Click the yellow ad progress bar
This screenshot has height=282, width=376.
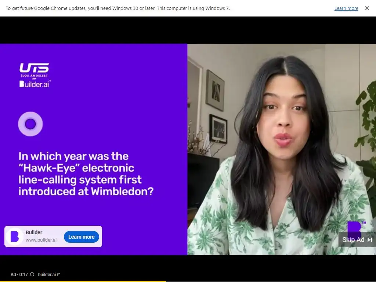83,281
